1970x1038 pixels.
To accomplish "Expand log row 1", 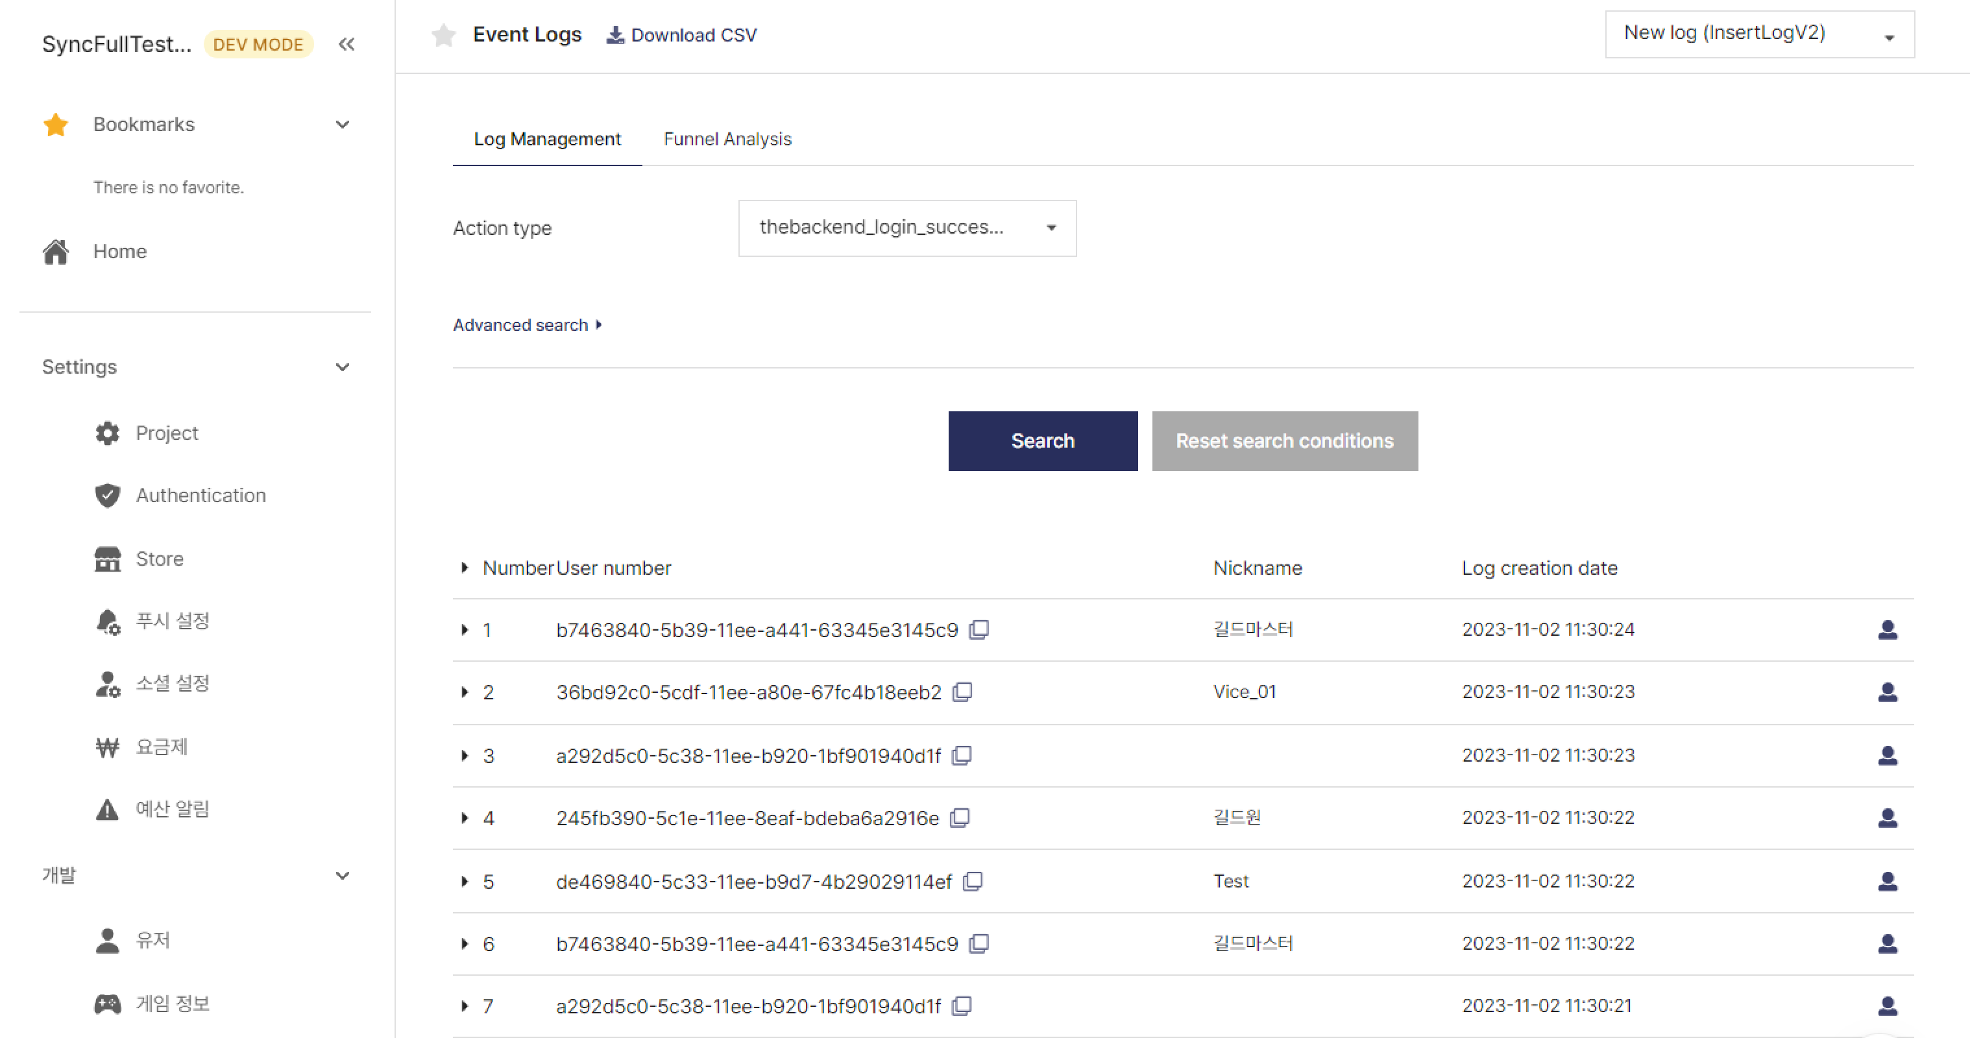I will pyautogui.click(x=464, y=630).
